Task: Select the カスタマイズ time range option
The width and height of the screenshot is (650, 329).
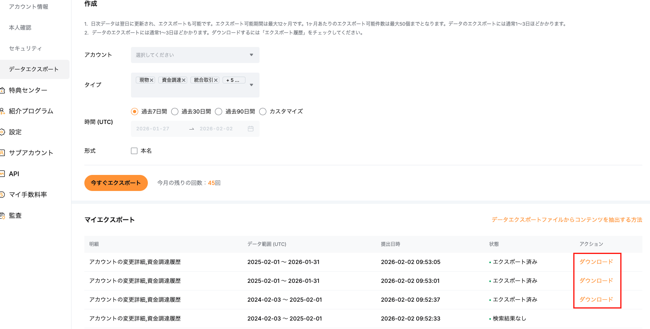Action: tap(263, 112)
